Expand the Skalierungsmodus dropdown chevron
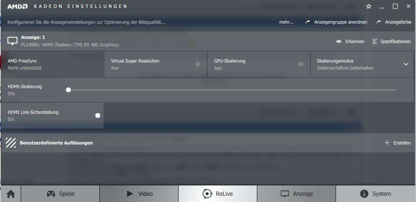This screenshot has width=416, height=202. [x=406, y=64]
